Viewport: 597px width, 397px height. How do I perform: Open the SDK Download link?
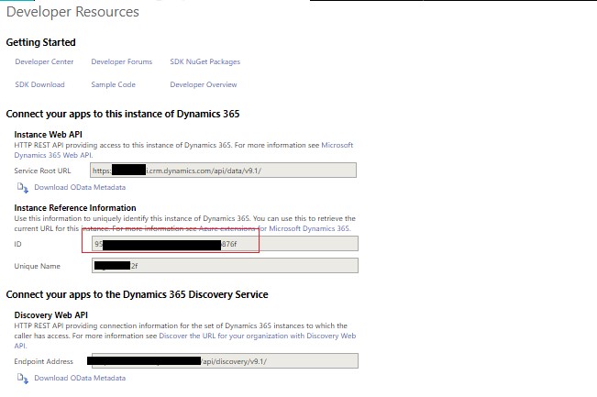point(39,84)
